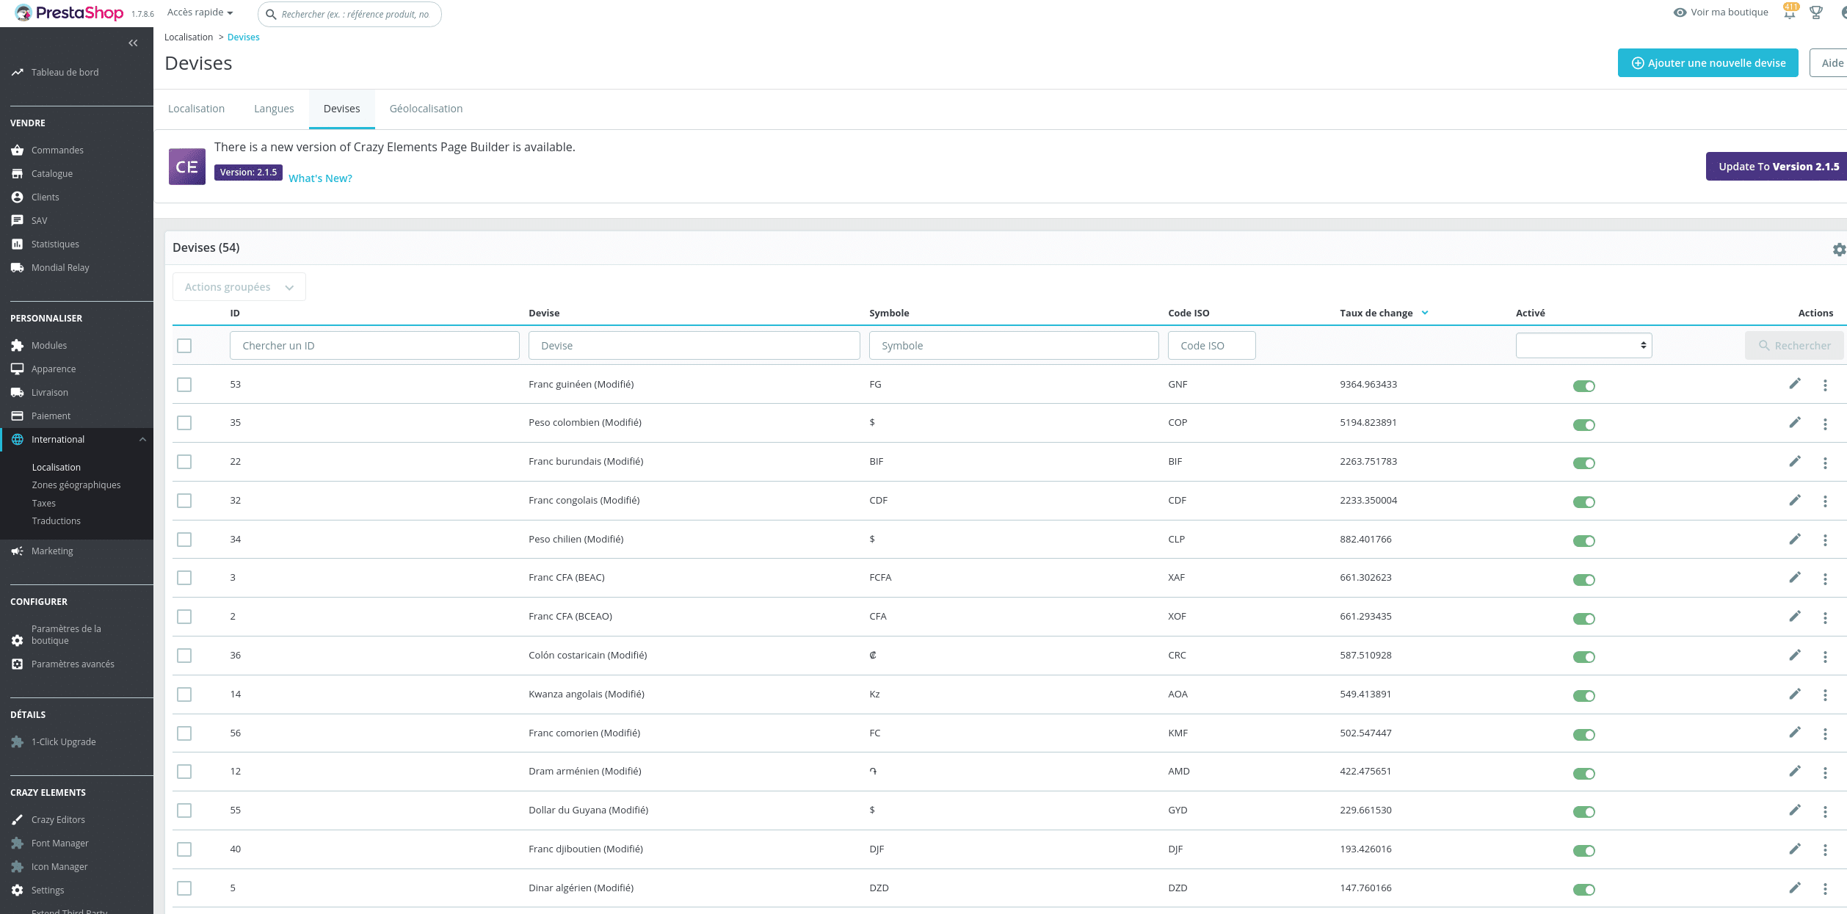The width and height of the screenshot is (1847, 914).
Task: Open the notifications bell icon
Action: pyautogui.click(x=1789, y=13)
